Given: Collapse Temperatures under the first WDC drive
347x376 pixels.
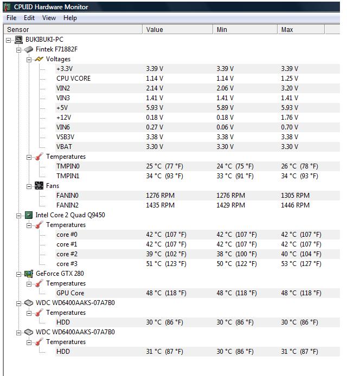Looking at the screenshot, I should coord(29,313).
